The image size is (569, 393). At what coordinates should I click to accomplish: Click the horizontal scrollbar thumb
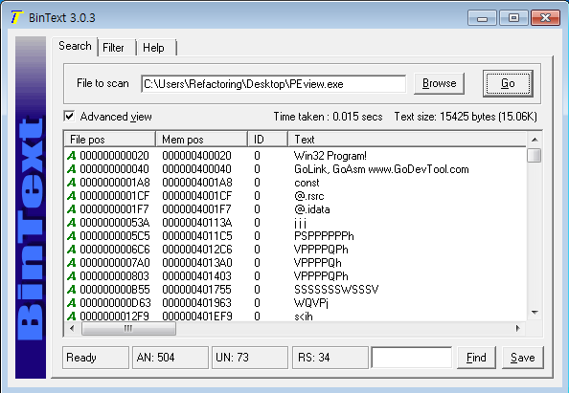click(x=128, y=329)
